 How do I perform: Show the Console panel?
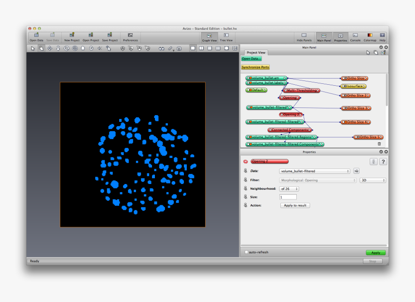point(355,37)
